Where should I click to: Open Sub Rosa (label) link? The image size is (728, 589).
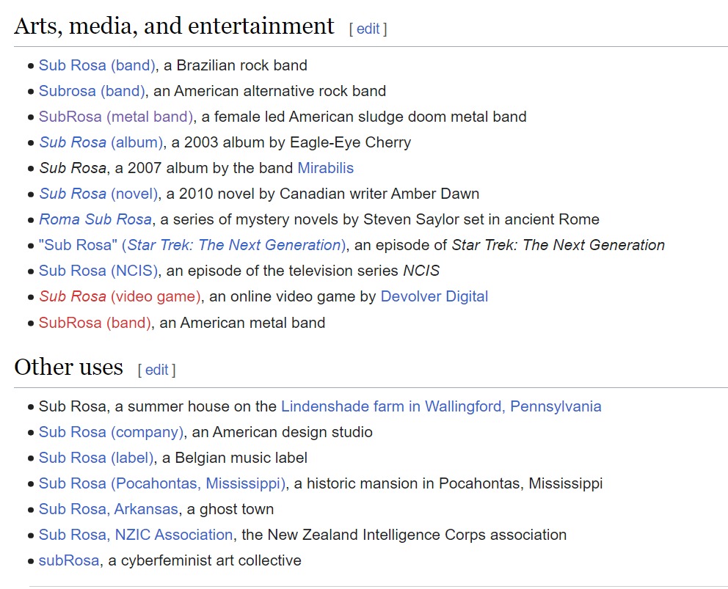[x=96, y=458]
